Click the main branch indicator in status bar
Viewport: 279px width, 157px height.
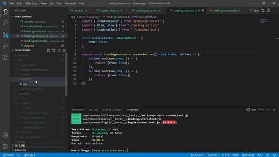coord(9,155)
